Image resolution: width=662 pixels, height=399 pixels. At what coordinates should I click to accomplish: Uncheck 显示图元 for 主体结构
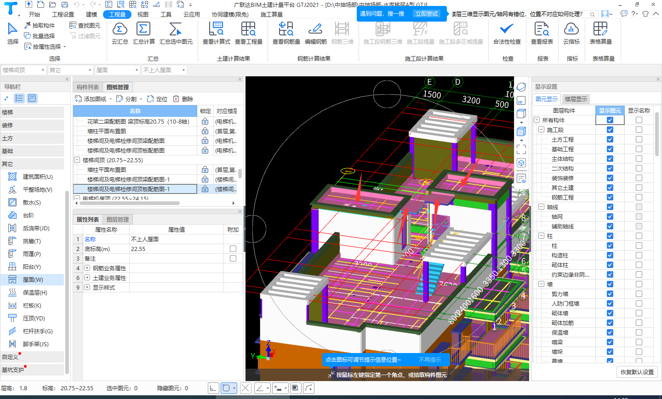tap(610, 159)
